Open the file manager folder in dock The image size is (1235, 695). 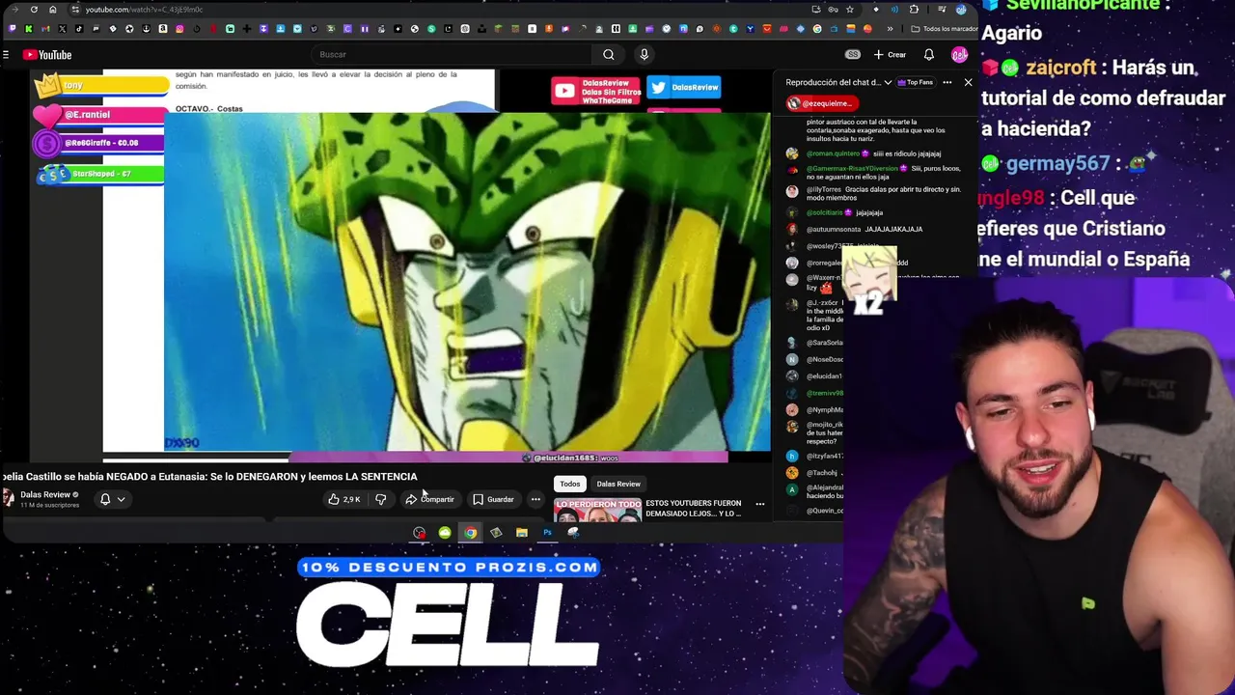521,533
